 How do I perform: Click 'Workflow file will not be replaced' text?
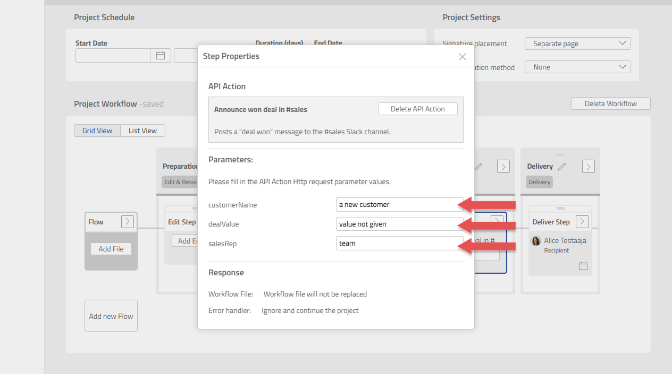point(315,294)
